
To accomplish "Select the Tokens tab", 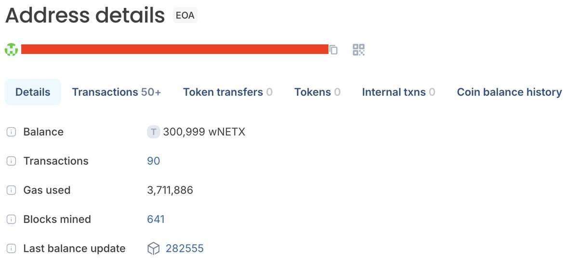I will pyautogui.click(x=317, y=92).
